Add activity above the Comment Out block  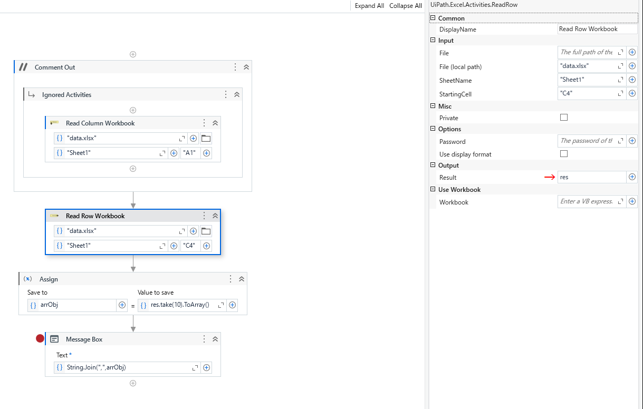133,54
